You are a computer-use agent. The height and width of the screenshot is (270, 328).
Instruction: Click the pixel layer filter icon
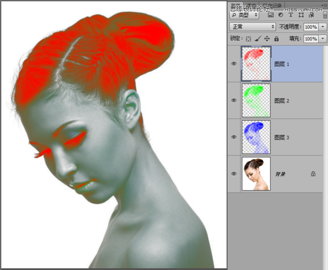[x=271, y=15]
